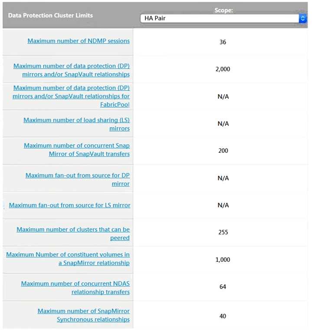Open Maximum fan-out from source for LS mirror
312x333 pixels.
70,205
